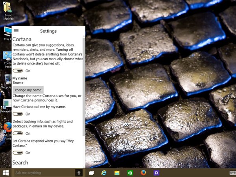Viewport: 236px width, 177px height.
Task: Launch Firefox from the taskbar
Action: pos(143,173)
